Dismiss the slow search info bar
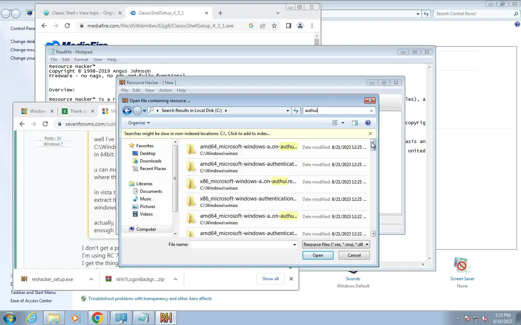521x325 pixels. click(x=370, y=134)
